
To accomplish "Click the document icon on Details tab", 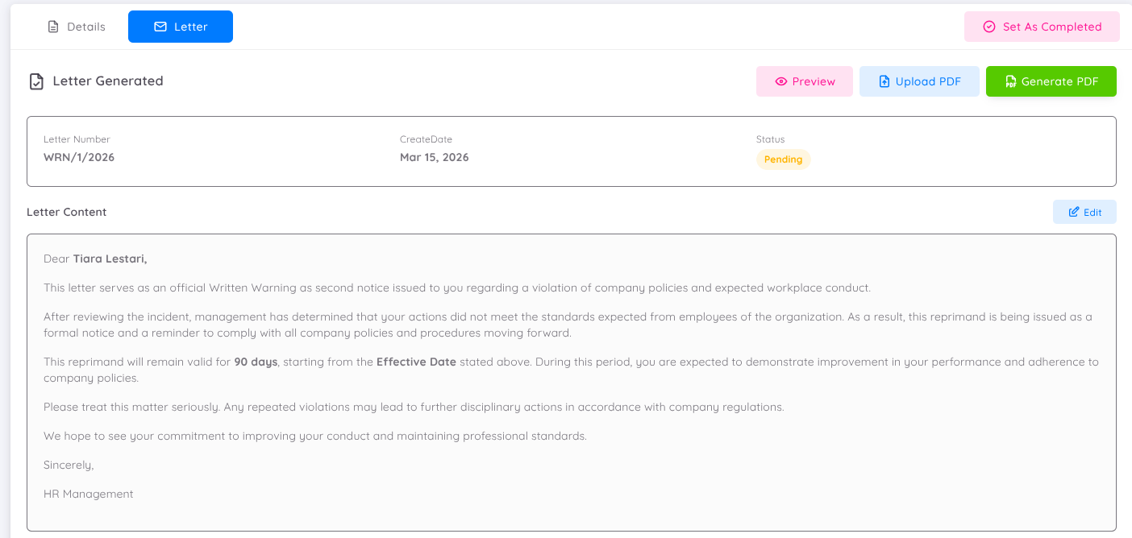I will pyautogui.click(x=53, y=27).
